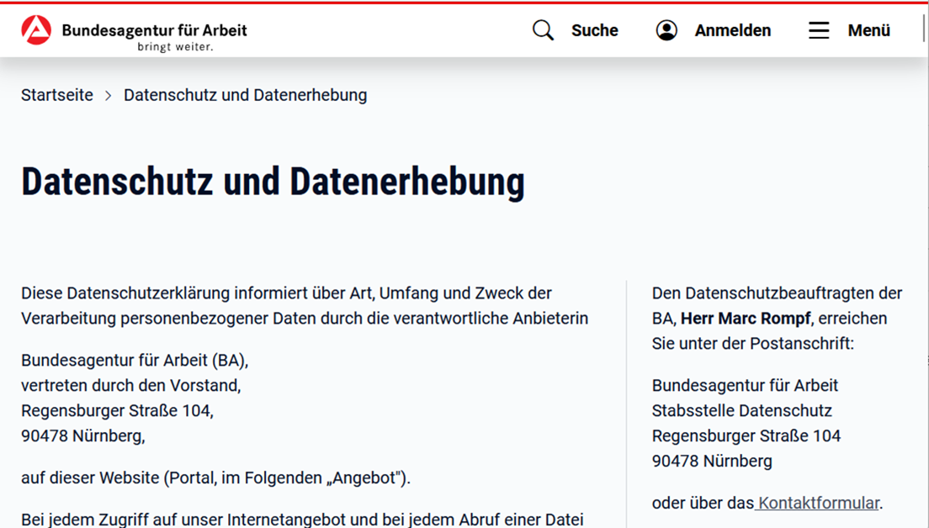This screenshot has width=929, height=528.
Task: Open the Kontaktformular link
Action: click(x=818, y=503)
